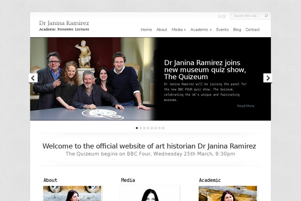
Task: Go to previous slide with left arrow
Action: coord(33,78)
